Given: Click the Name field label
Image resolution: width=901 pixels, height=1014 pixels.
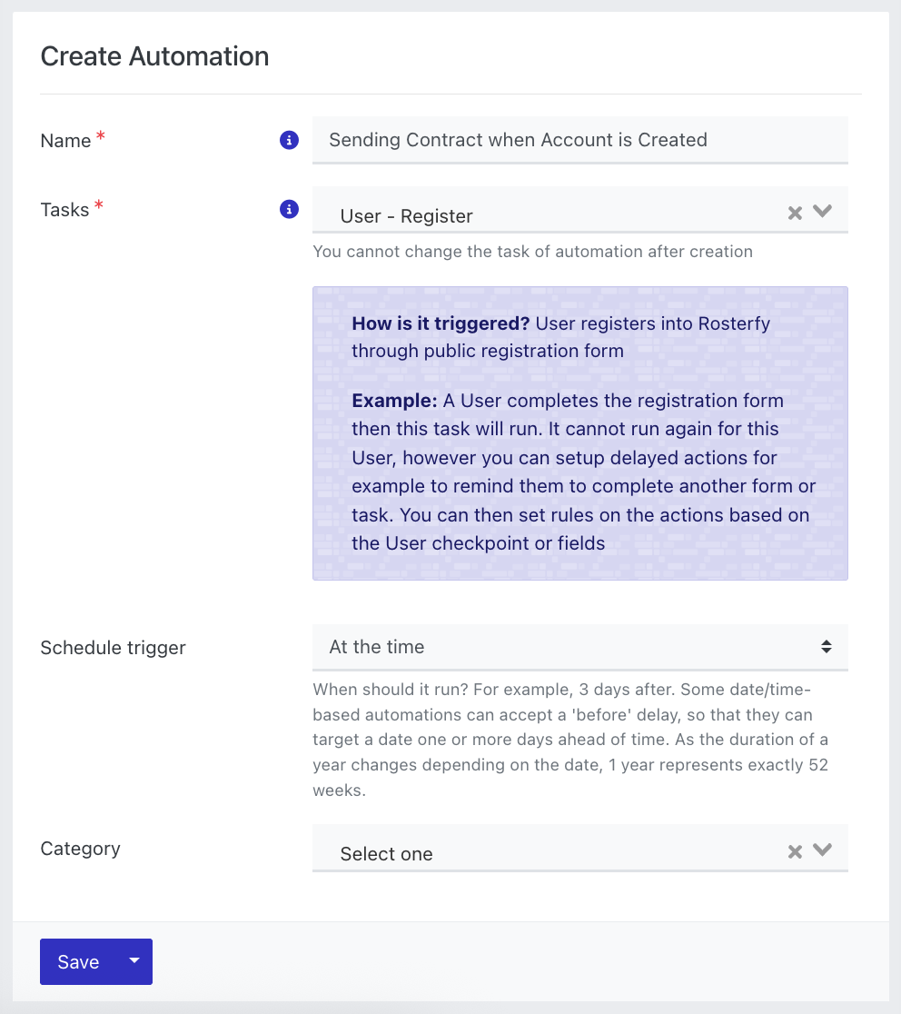Looking at the screenshot, I should [65, 140].
